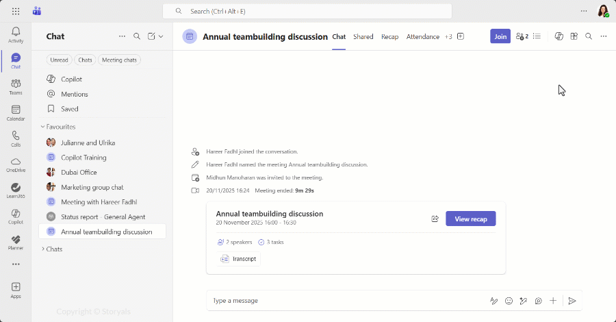This screenshot has height=322, width=616.
Task: Open the Transcript file chip
Action: click(240, 259)
